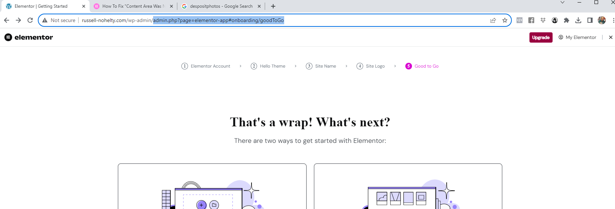Screen dimensions: 615x209
Task: Open the tab search dropdown arrow
Action: point(562,3)
